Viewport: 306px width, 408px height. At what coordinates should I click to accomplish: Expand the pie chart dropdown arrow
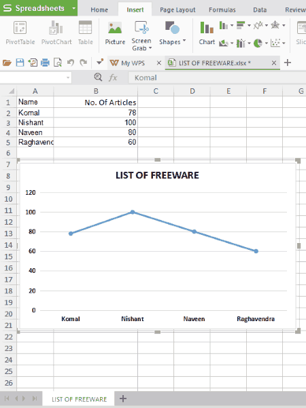[267, 43]
